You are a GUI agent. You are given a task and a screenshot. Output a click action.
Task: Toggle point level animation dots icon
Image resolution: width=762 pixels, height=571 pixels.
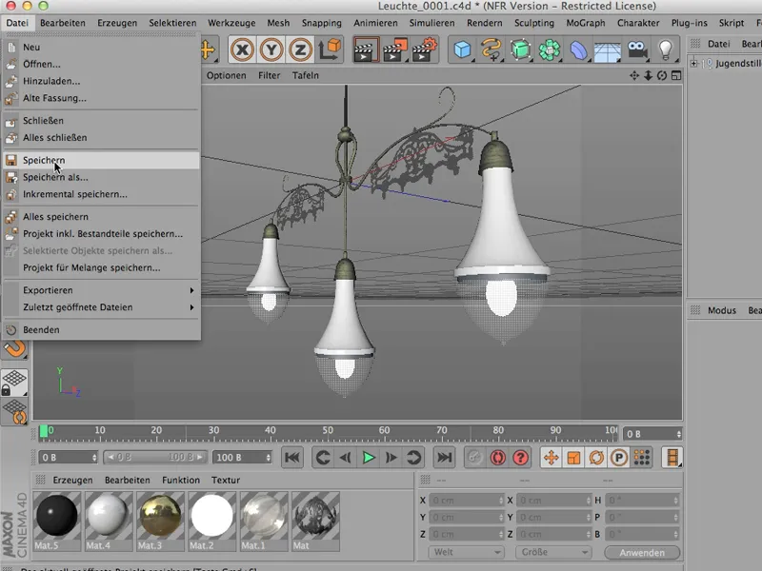coord(642,458)
